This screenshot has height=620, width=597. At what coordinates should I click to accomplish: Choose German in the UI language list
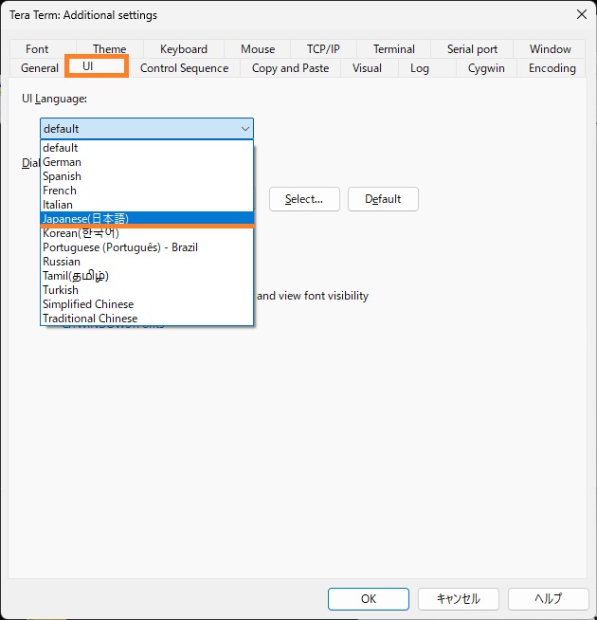[62, 162]
